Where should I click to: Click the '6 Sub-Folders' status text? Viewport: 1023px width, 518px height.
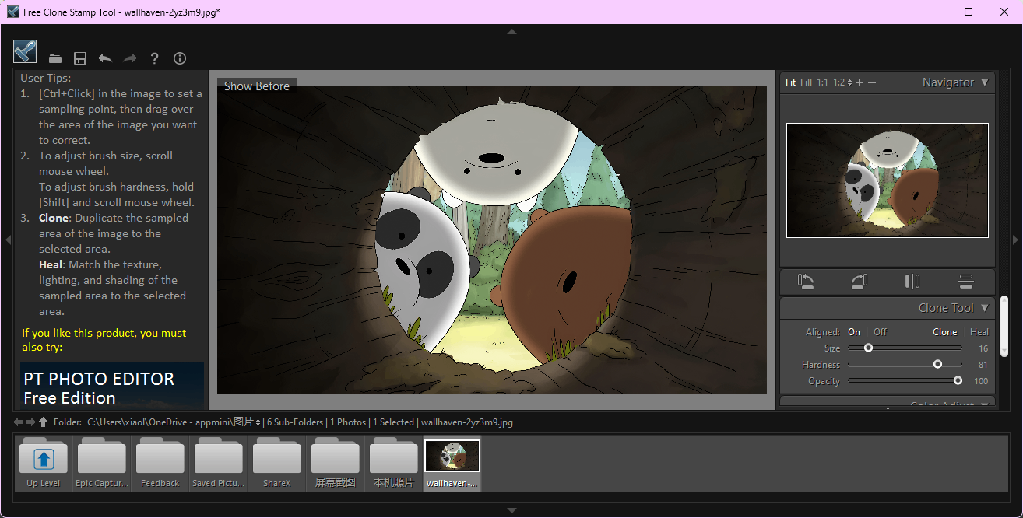(x=294, y=422)
